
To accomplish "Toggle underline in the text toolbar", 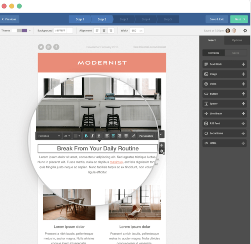I will point(98,136).
